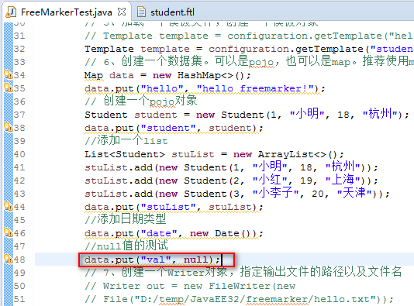This screenshot has width=414, height=306.
Task: Click the warning marker on line 48
Action: point(9,260)
